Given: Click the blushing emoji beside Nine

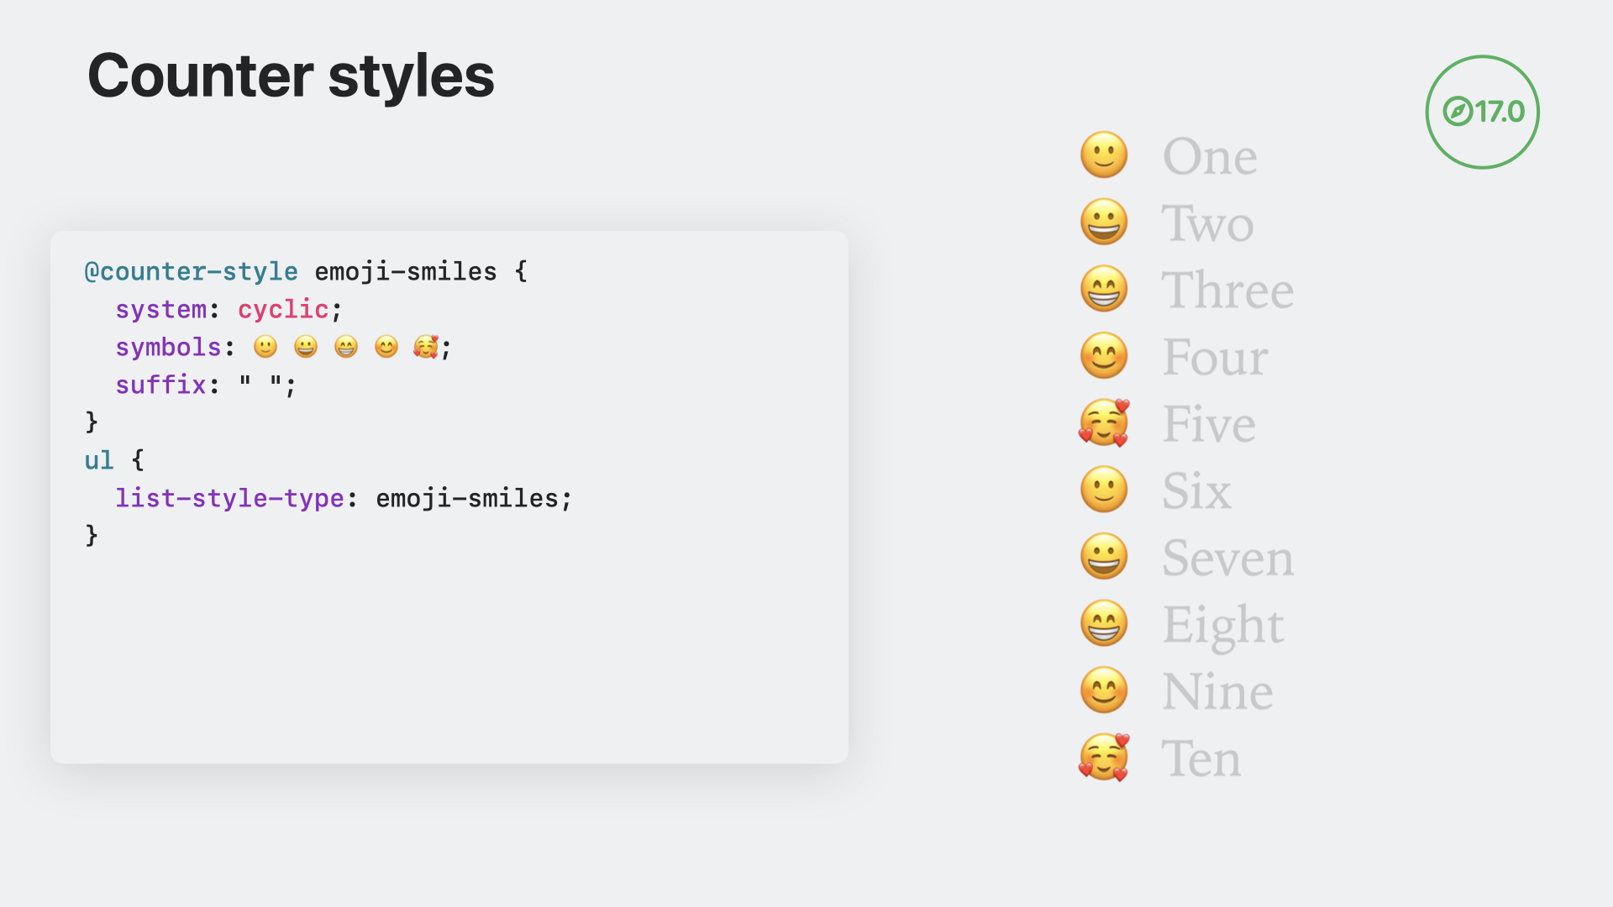Looking at the screenshot, I should 1104,690.
